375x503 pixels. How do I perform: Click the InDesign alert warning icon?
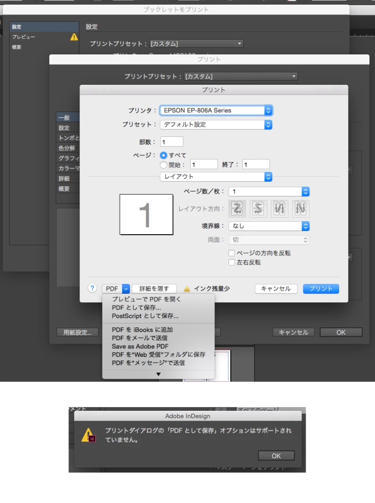point(88,435)
